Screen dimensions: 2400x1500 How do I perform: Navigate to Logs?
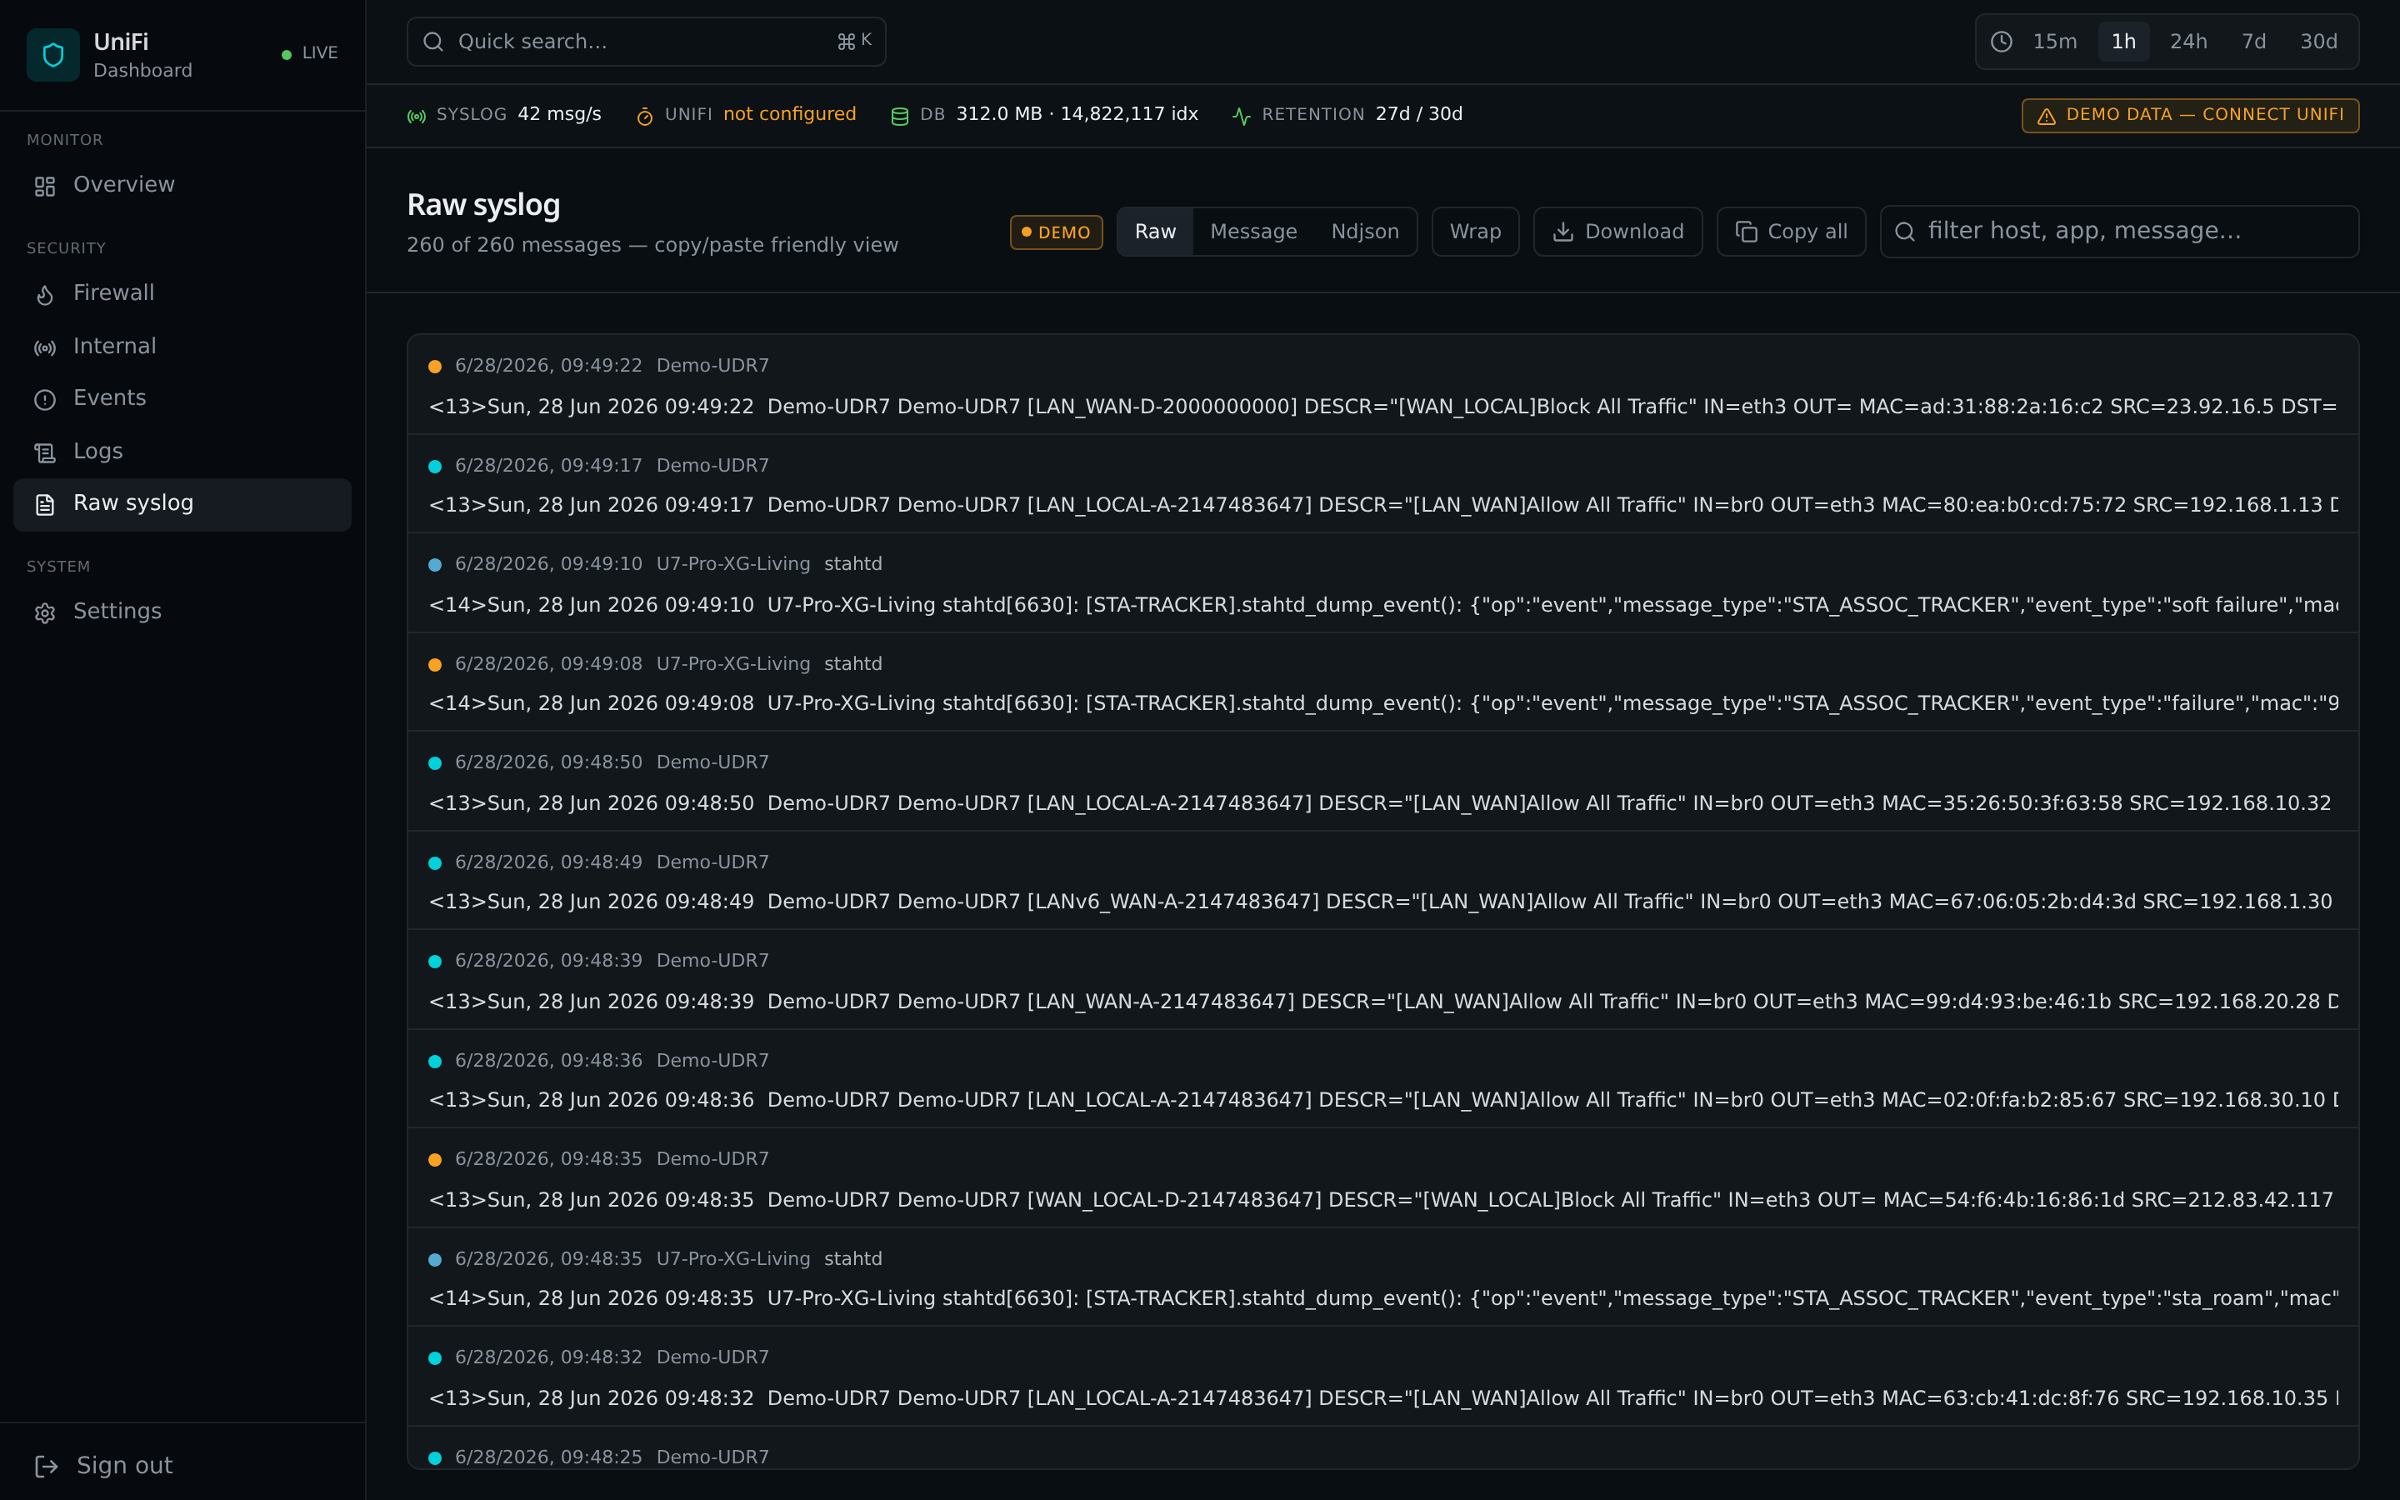pyautogui.click(x=182, y=452)
